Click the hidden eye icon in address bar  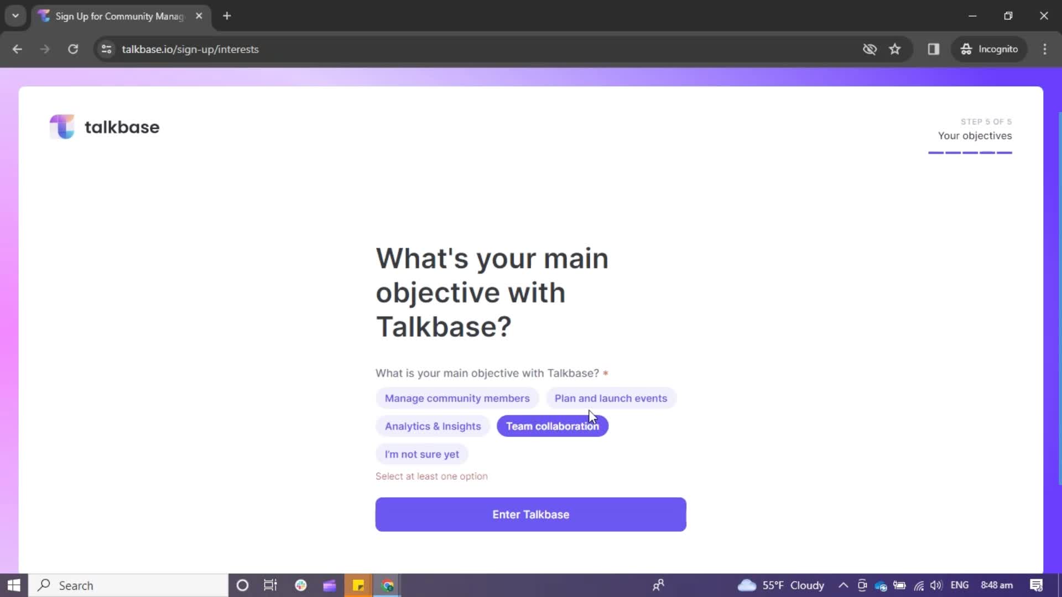[870, 49]
